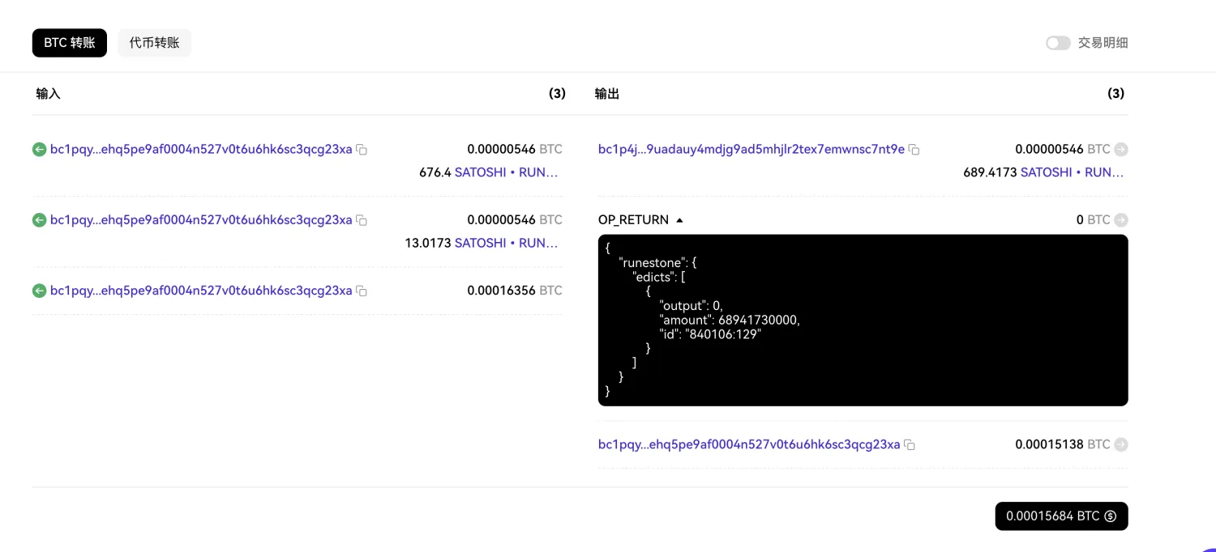Click inside the runestone JSON code block
The image size is (1216, 552).
[x=863, y=321]
